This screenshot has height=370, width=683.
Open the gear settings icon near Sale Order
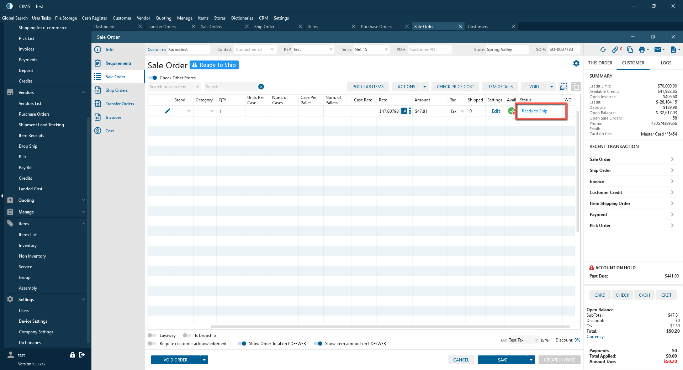[x=576, y=63]
